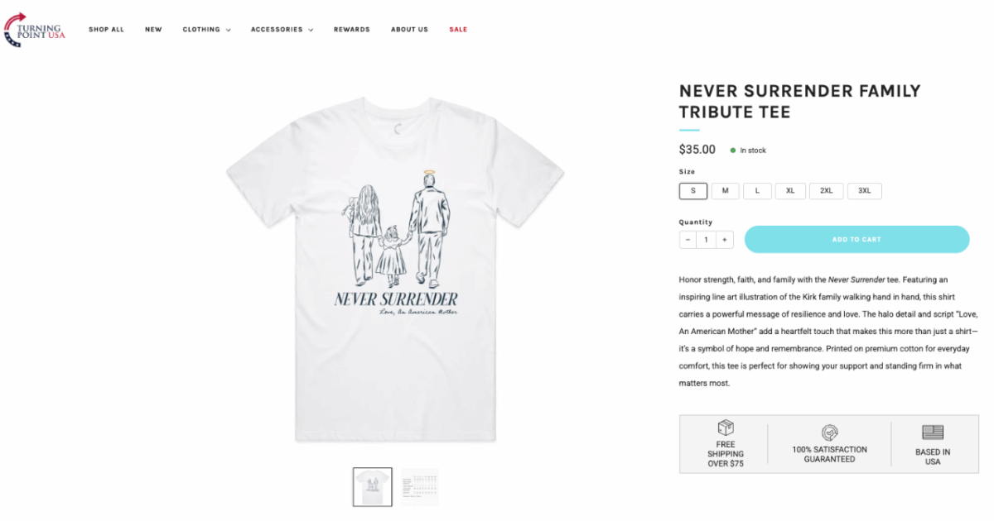Open the Sale link in navigation

[x=458, y=30]
